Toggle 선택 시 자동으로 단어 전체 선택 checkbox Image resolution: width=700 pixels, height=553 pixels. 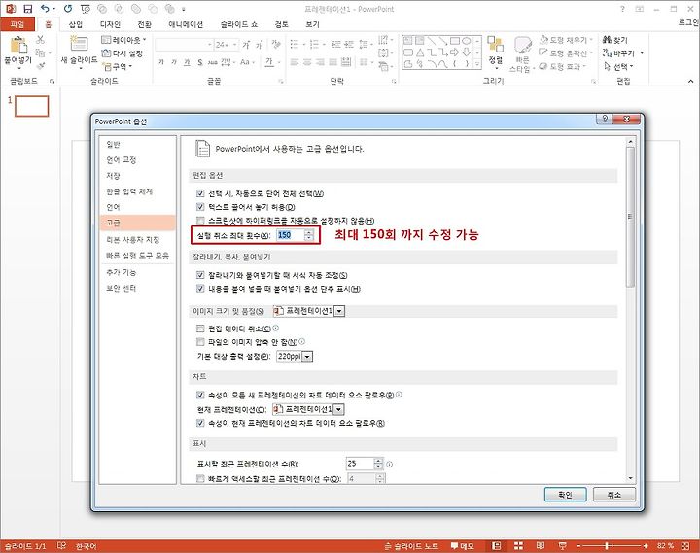(x=200, y=193)
